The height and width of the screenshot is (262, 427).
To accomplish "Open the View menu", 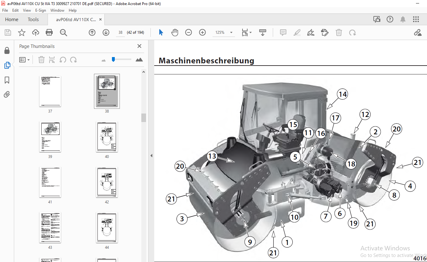I will pyautogui.click(x=27, y=10).
